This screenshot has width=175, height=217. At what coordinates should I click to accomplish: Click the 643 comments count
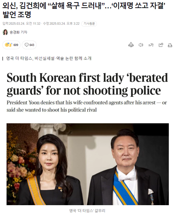(32, 45)
